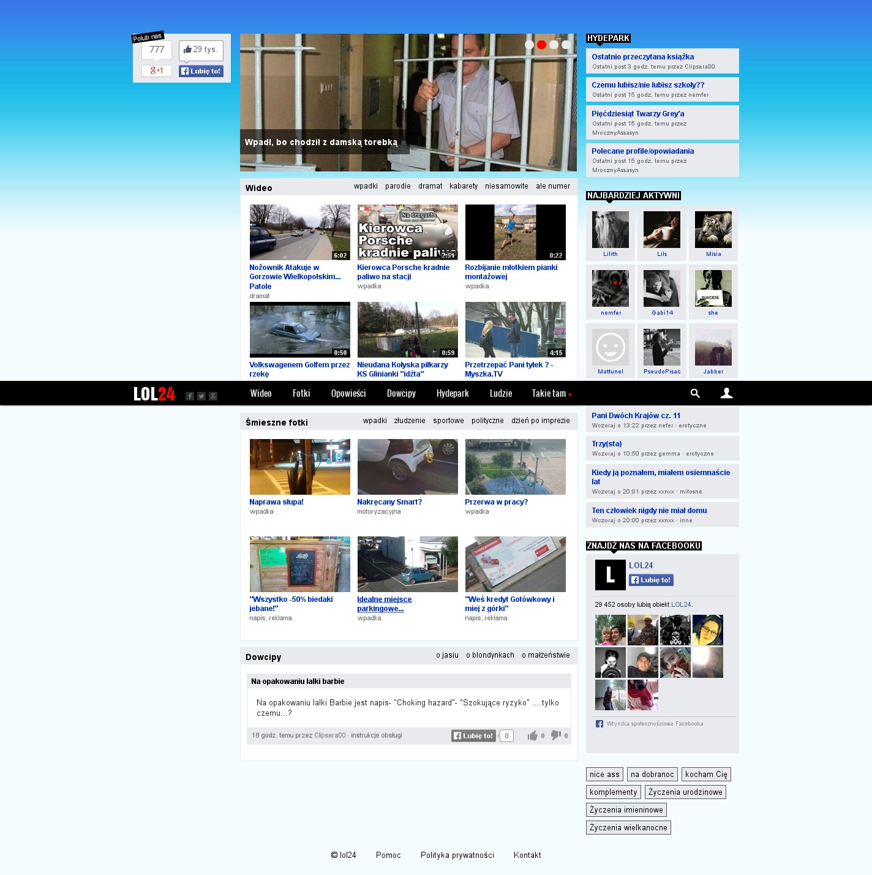Filter videos by 'kabarety' category
872x875 pixels.
(x=464, y=186)
